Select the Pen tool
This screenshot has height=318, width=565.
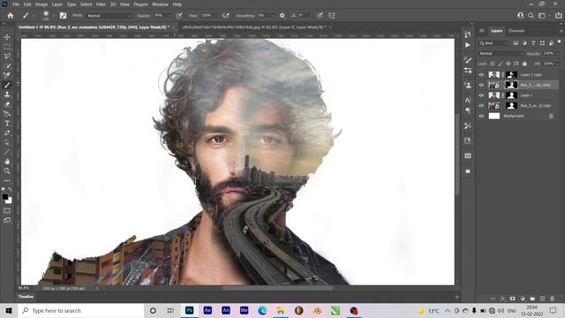(7, 133)
